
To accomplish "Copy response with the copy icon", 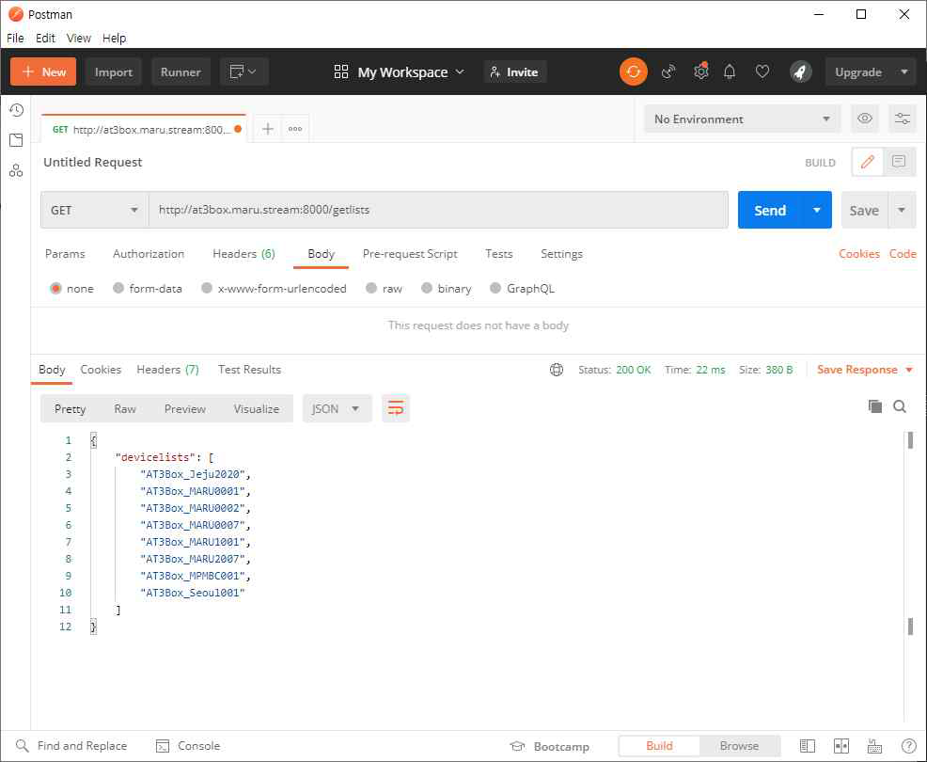I will [875, 406].
